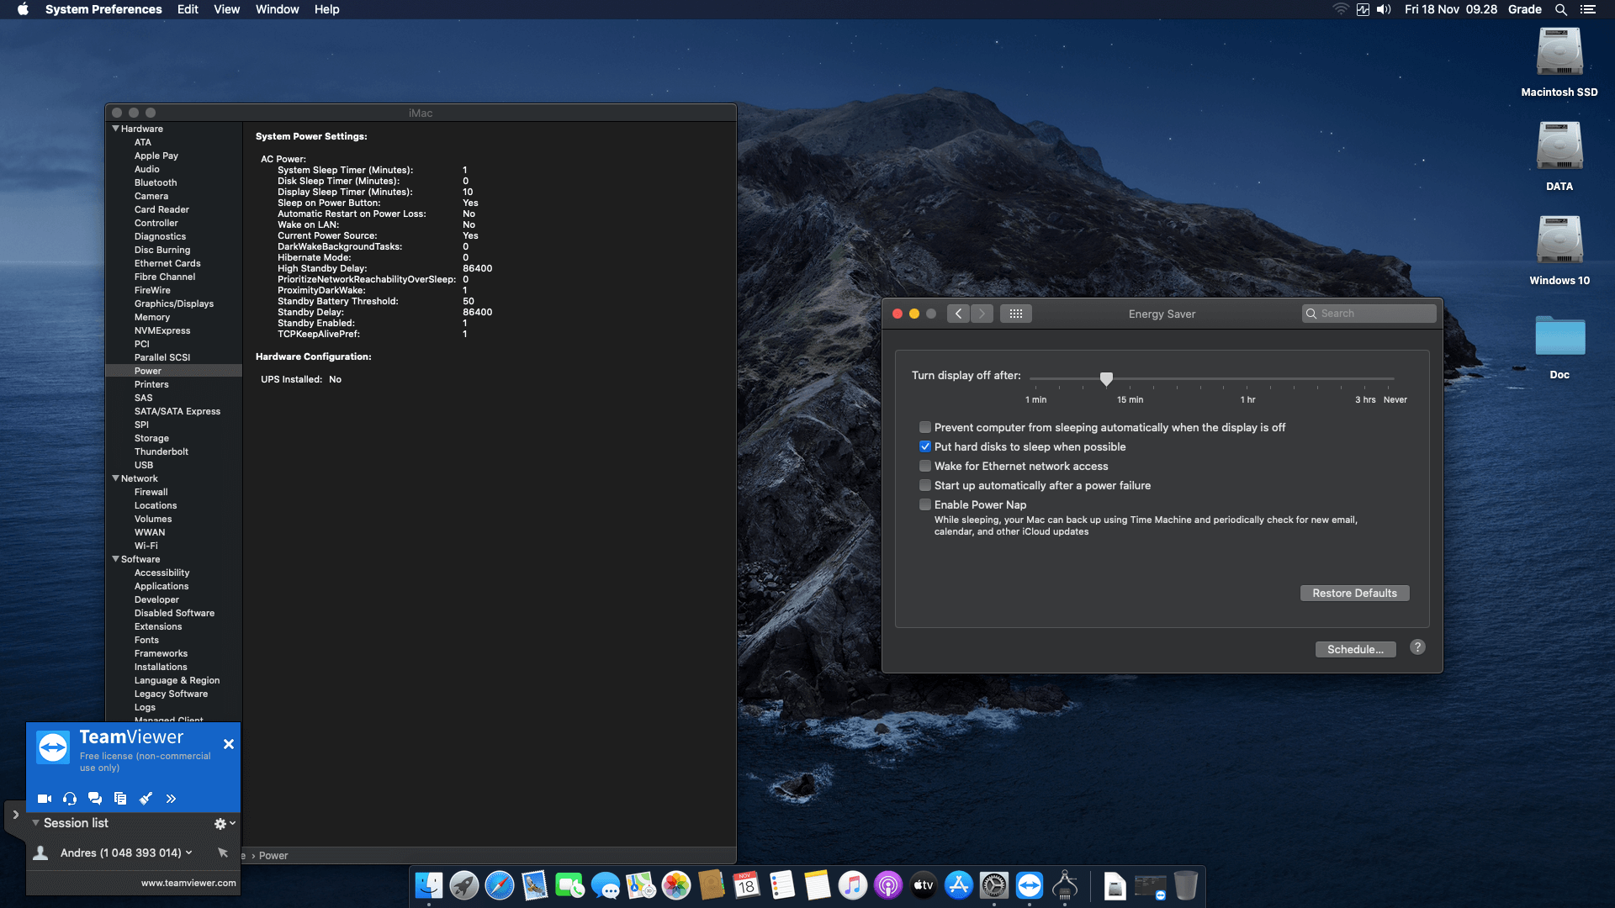
Task: Click the Energy Saver search field
Action: 1369,314
